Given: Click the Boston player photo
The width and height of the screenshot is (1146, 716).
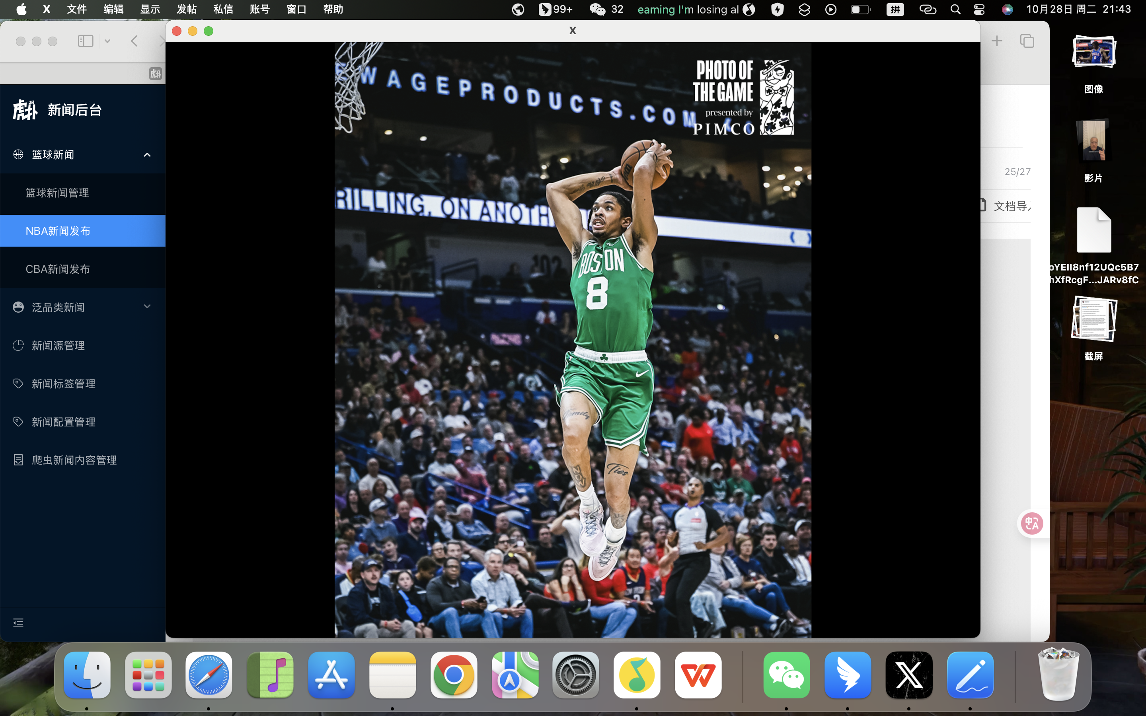Looking at the screenshot, I should (x=573, y=340).
